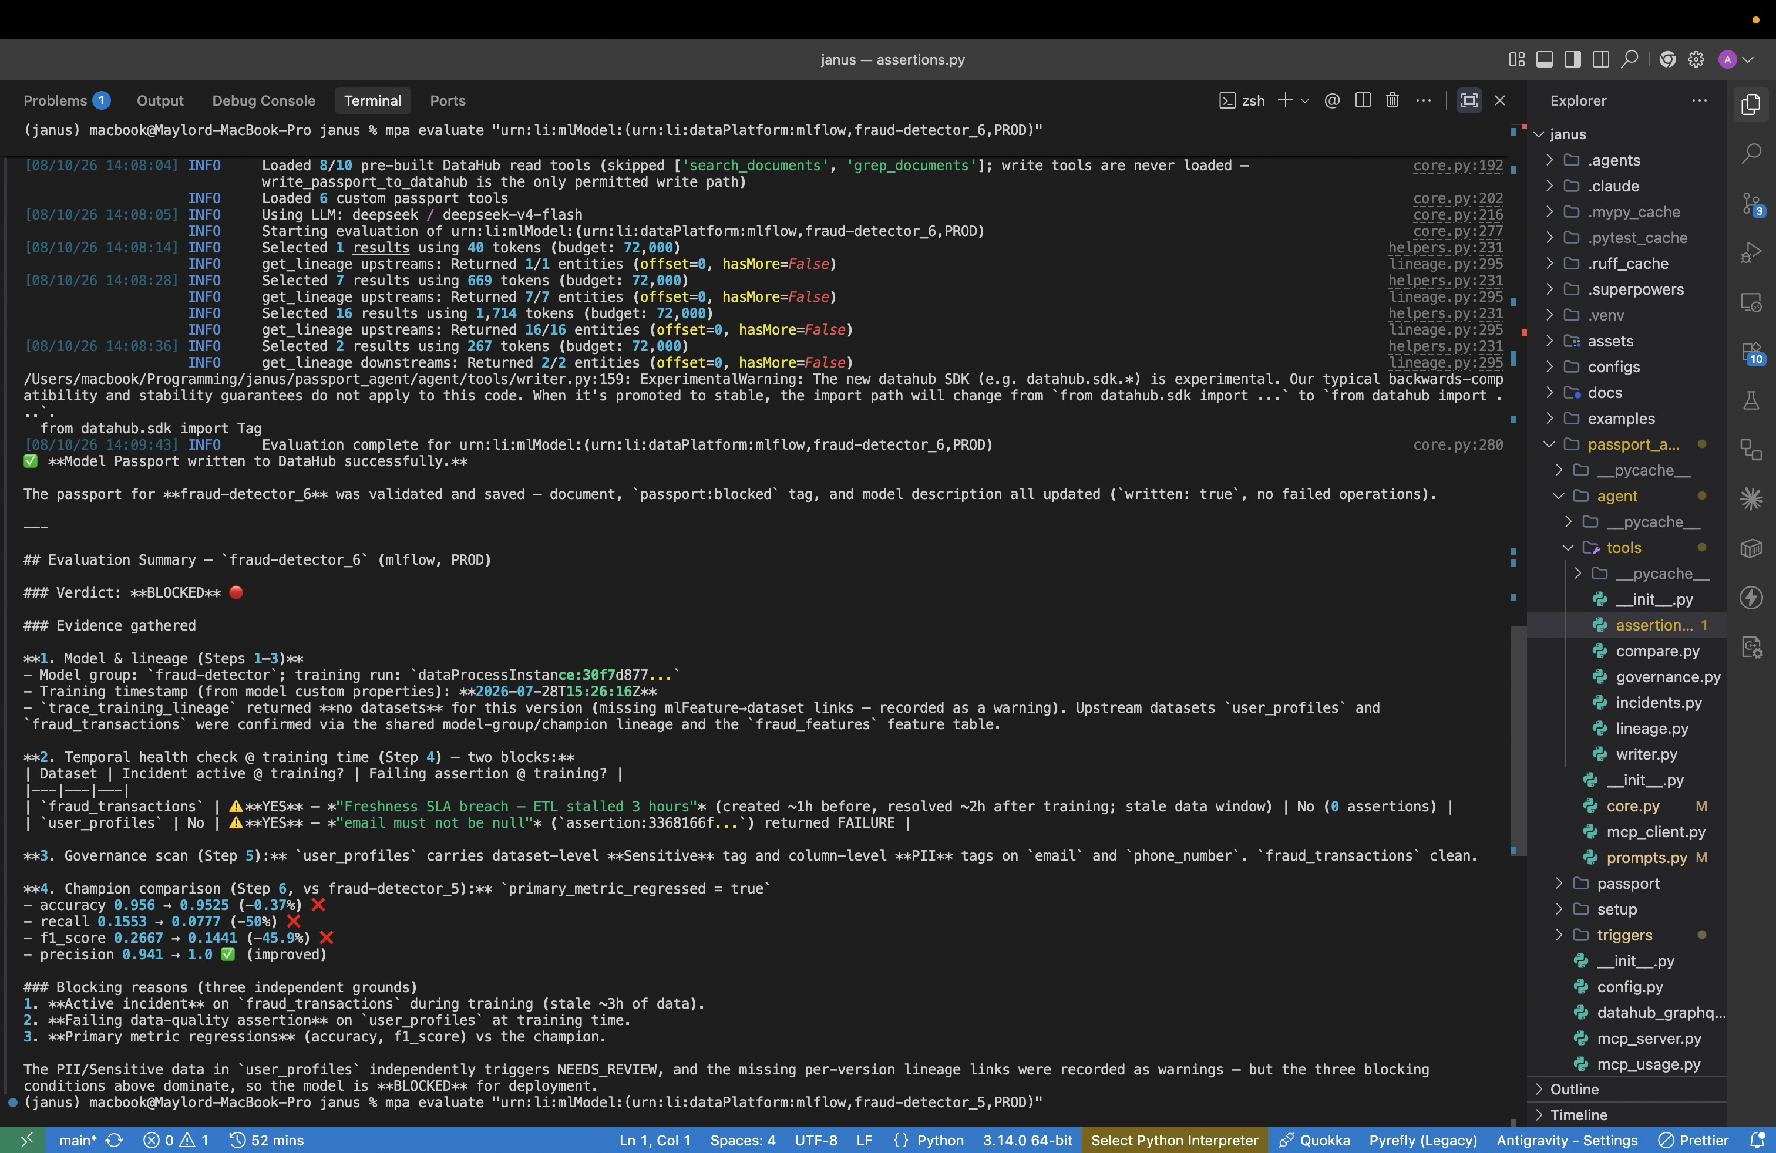Viewport: 1776px width, 1153px height.
Task: Click the Quokka status bar item
Action: pos(1314,1139)
